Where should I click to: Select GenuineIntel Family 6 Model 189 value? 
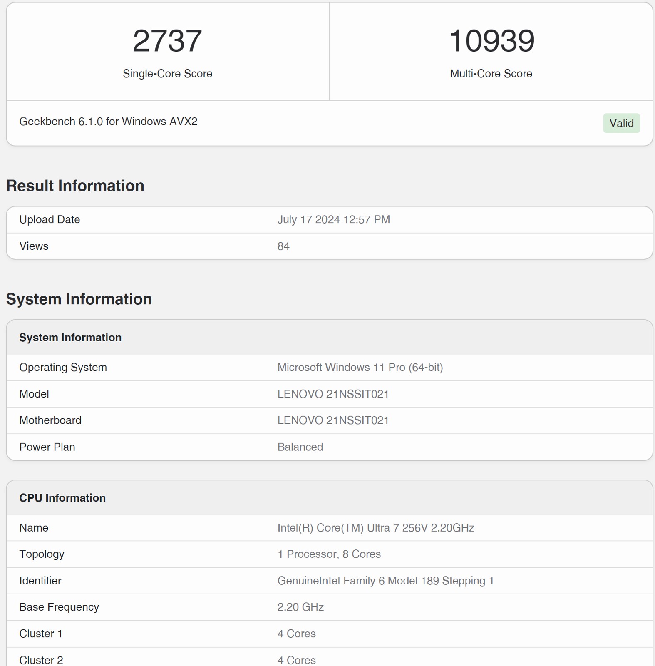385,581
